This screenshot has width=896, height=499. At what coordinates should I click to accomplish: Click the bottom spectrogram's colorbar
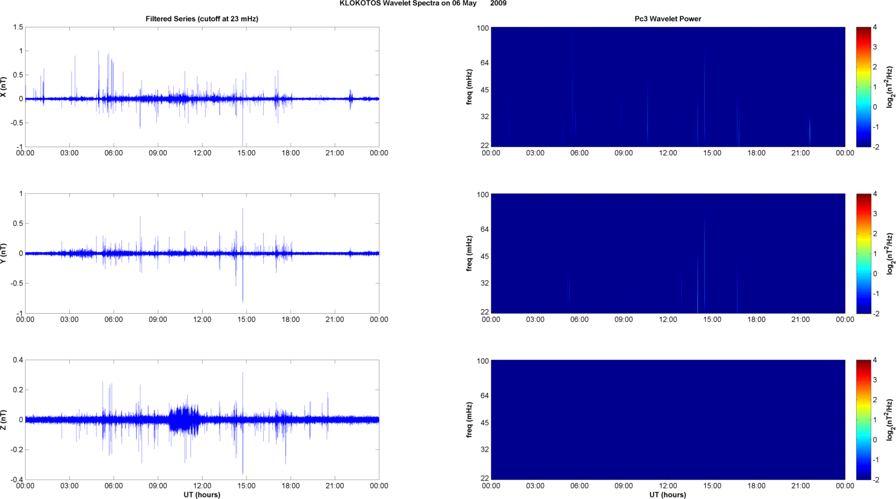[863, 420]
